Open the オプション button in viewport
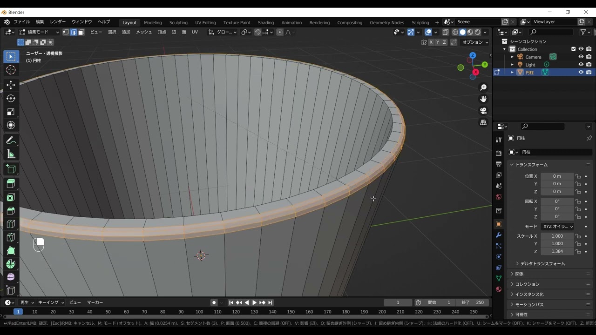The height and width of the screenshot is (335, 596). pos(475,42)
